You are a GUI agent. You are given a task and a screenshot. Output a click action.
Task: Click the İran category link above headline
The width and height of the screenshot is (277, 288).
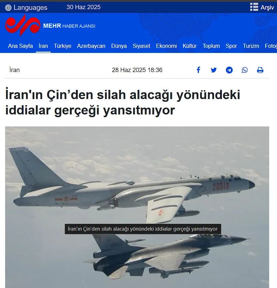14,70
